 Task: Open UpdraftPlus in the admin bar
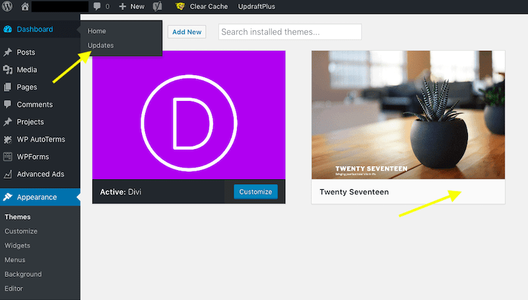257,7
